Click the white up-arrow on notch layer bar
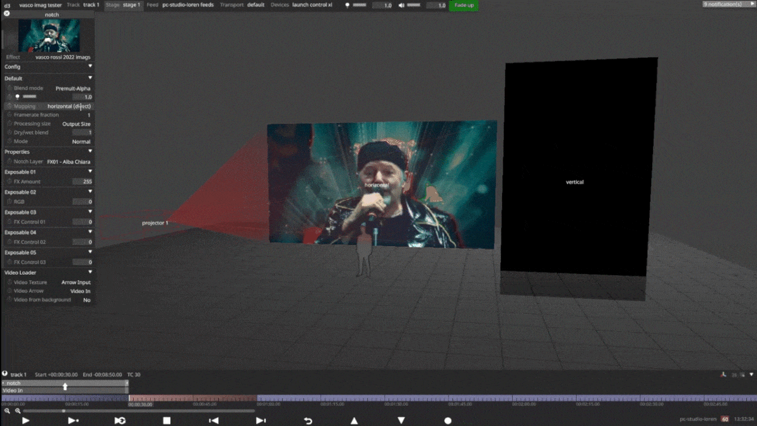 click(x=65, y=387)
